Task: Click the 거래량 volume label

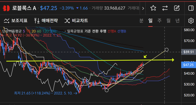Action: 97,8
